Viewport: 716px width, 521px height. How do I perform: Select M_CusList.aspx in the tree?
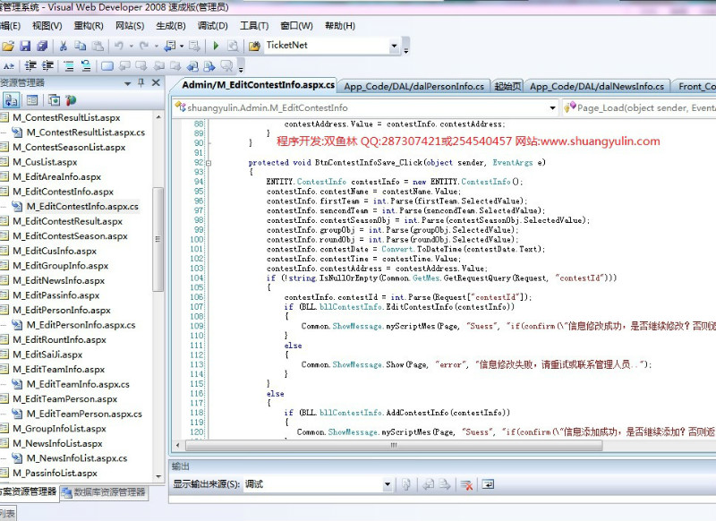[x=45, y=162]
